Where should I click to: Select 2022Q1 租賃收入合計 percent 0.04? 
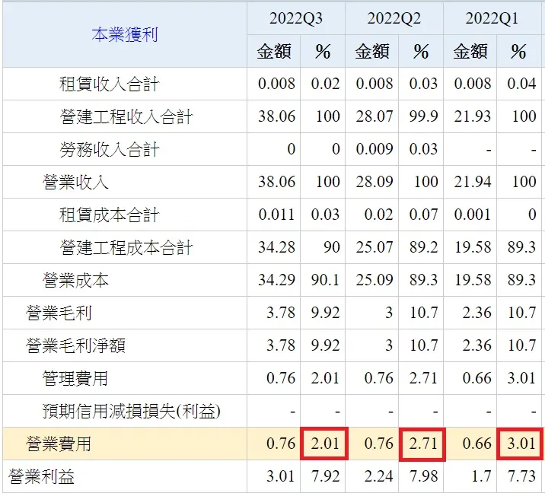click(x=521, y=84)
